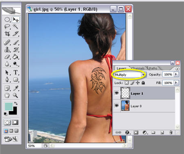Toggle lock all padlock icon
The image size is (184, 154).
point(143,83)
